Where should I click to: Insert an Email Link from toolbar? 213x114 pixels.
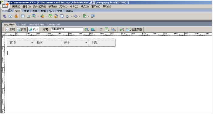pos(10,16)
